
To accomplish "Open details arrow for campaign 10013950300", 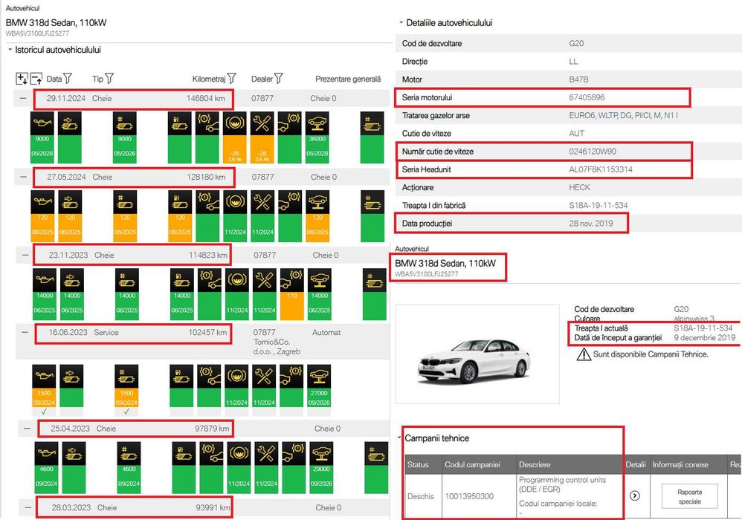I will click(x=635, y=495).
